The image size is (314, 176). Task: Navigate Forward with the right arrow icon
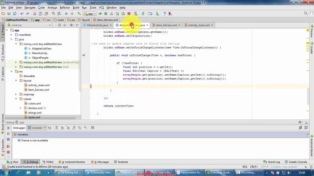pos(72,14)
